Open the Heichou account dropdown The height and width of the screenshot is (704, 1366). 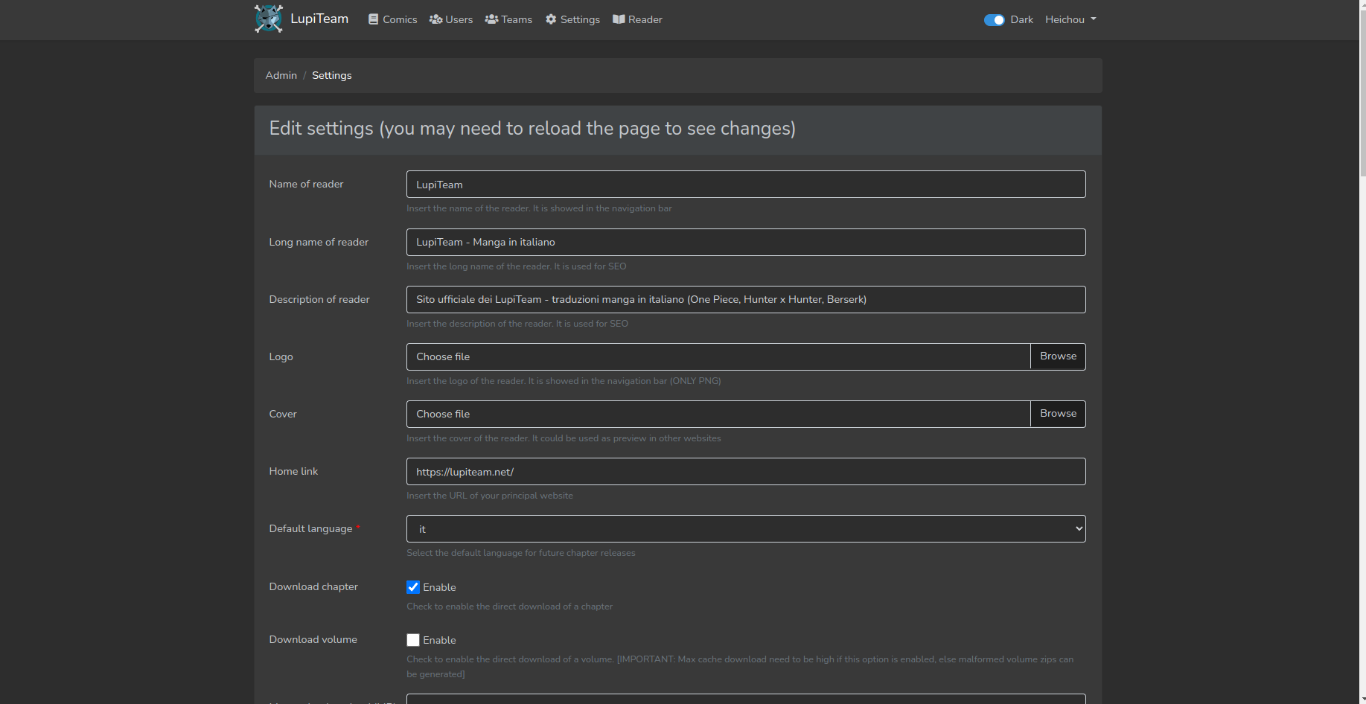pyautogui.click(x=1070, y=19)
